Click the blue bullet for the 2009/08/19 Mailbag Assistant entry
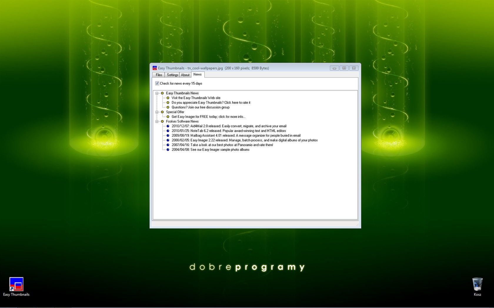 168,135
